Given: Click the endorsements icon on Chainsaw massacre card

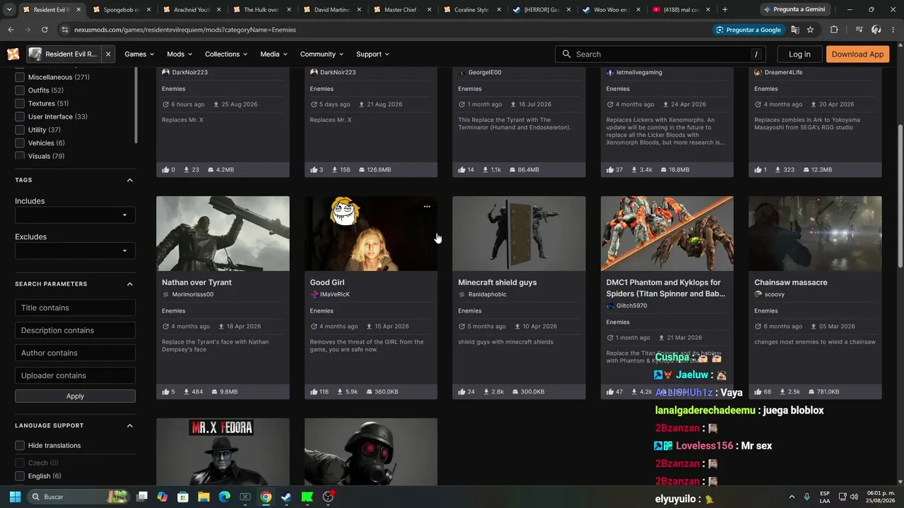Looking at the screenshot, I should pyautogui.click(x=759, y=392).
